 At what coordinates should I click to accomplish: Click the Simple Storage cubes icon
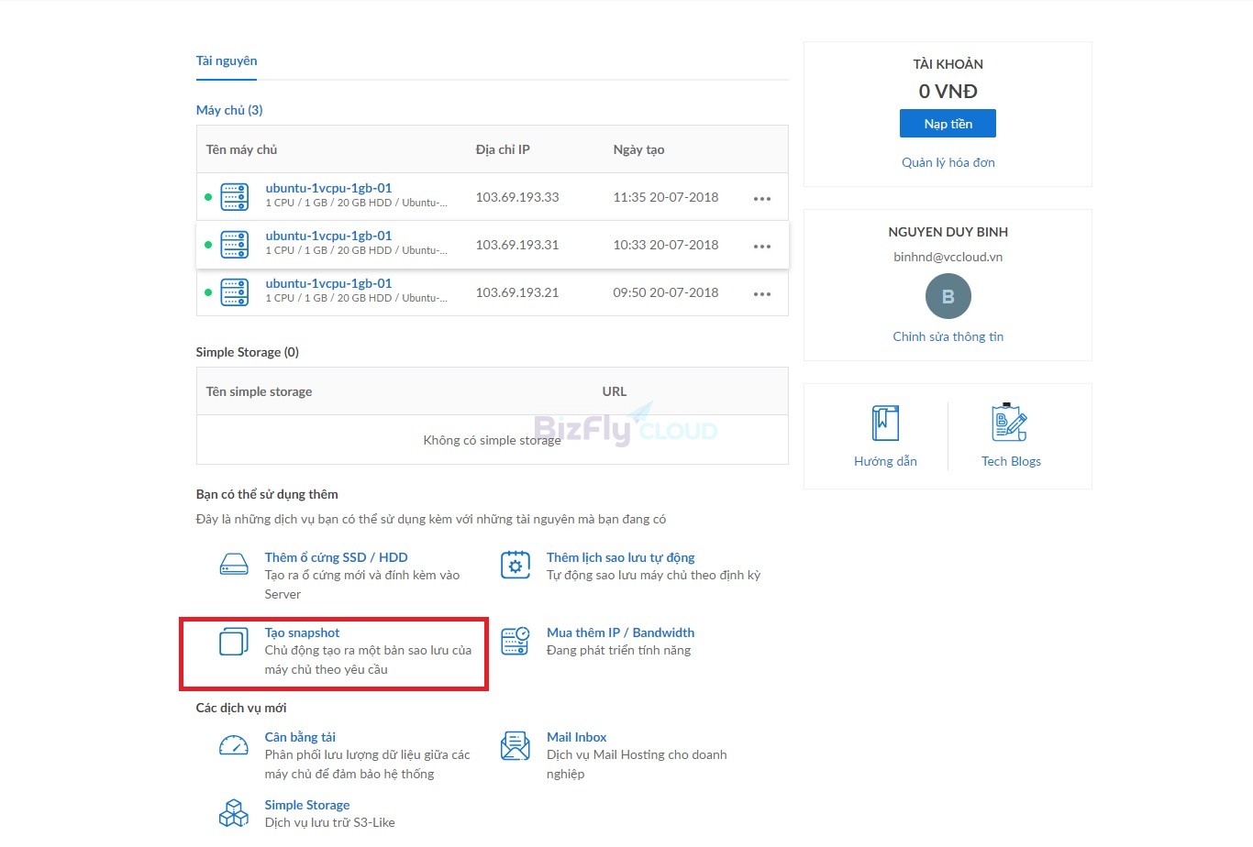234,812
